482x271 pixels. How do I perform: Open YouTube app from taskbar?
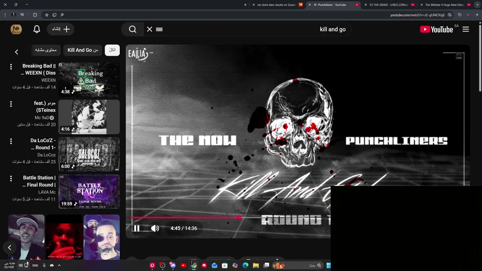[183, 265]
